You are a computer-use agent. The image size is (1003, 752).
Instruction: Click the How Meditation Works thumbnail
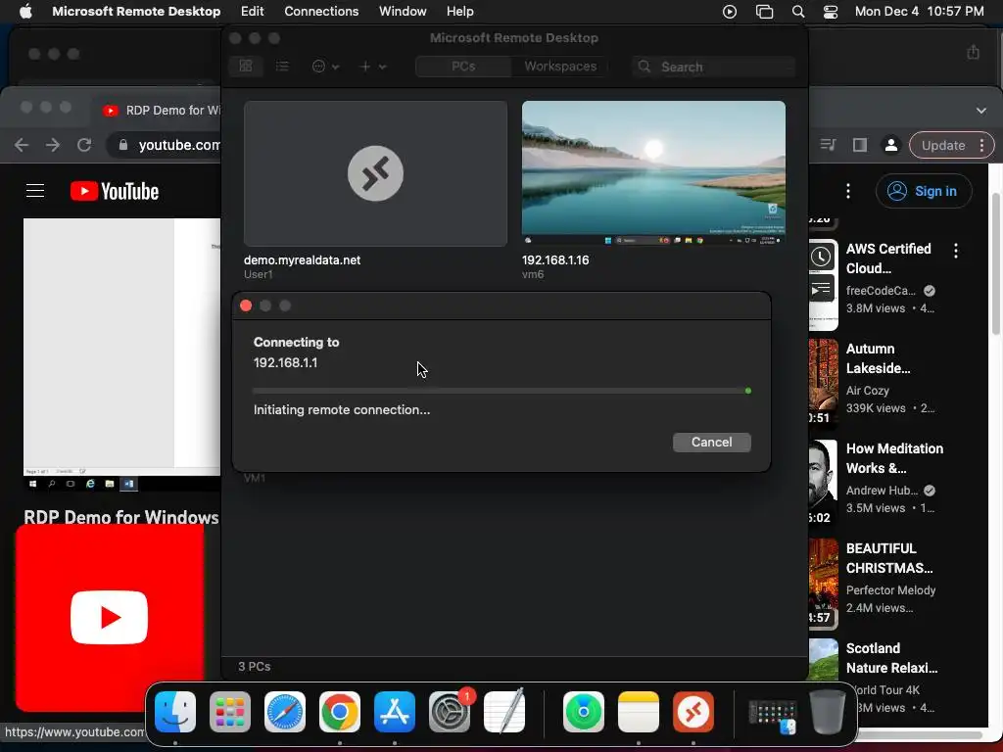823,482
